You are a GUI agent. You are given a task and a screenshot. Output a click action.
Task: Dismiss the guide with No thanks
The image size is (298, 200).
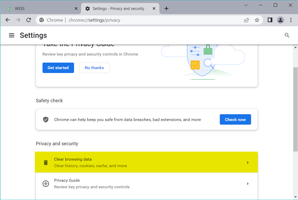tap(94, 68)
